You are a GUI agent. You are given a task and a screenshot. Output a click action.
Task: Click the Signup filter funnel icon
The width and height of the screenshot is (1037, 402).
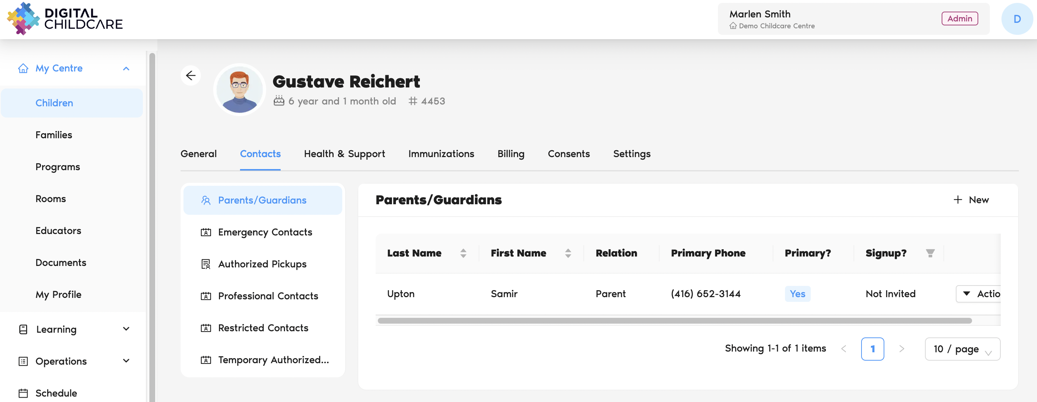[930, 253]
